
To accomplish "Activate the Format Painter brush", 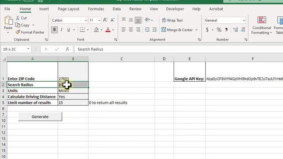I will tap(18, 32).
